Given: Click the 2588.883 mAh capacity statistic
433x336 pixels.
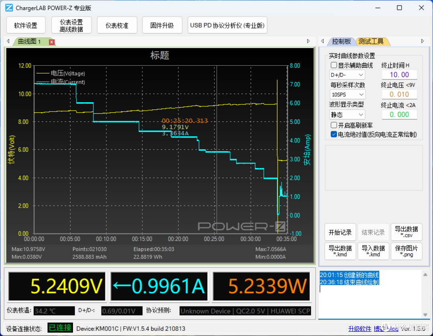Looking at the screenshot, I should coord(89,257).
